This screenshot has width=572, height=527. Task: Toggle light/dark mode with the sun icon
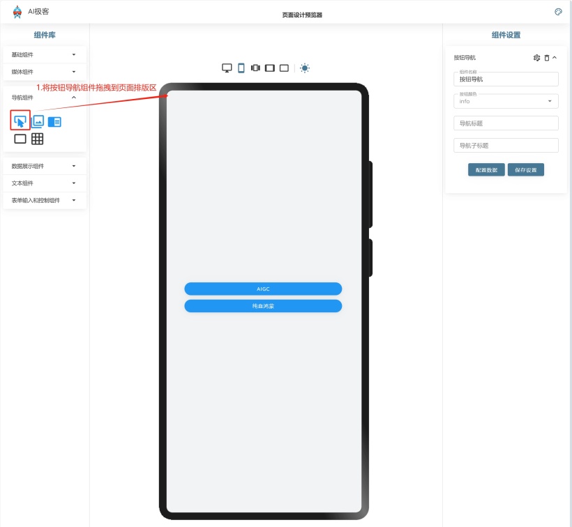(304, 68)
